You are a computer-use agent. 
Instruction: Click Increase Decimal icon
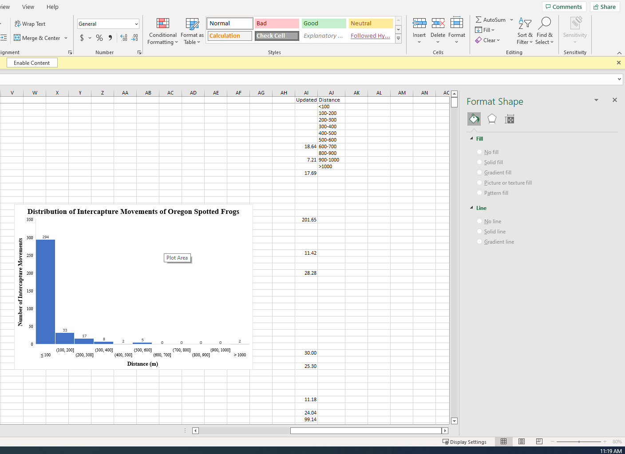point(124,38)
